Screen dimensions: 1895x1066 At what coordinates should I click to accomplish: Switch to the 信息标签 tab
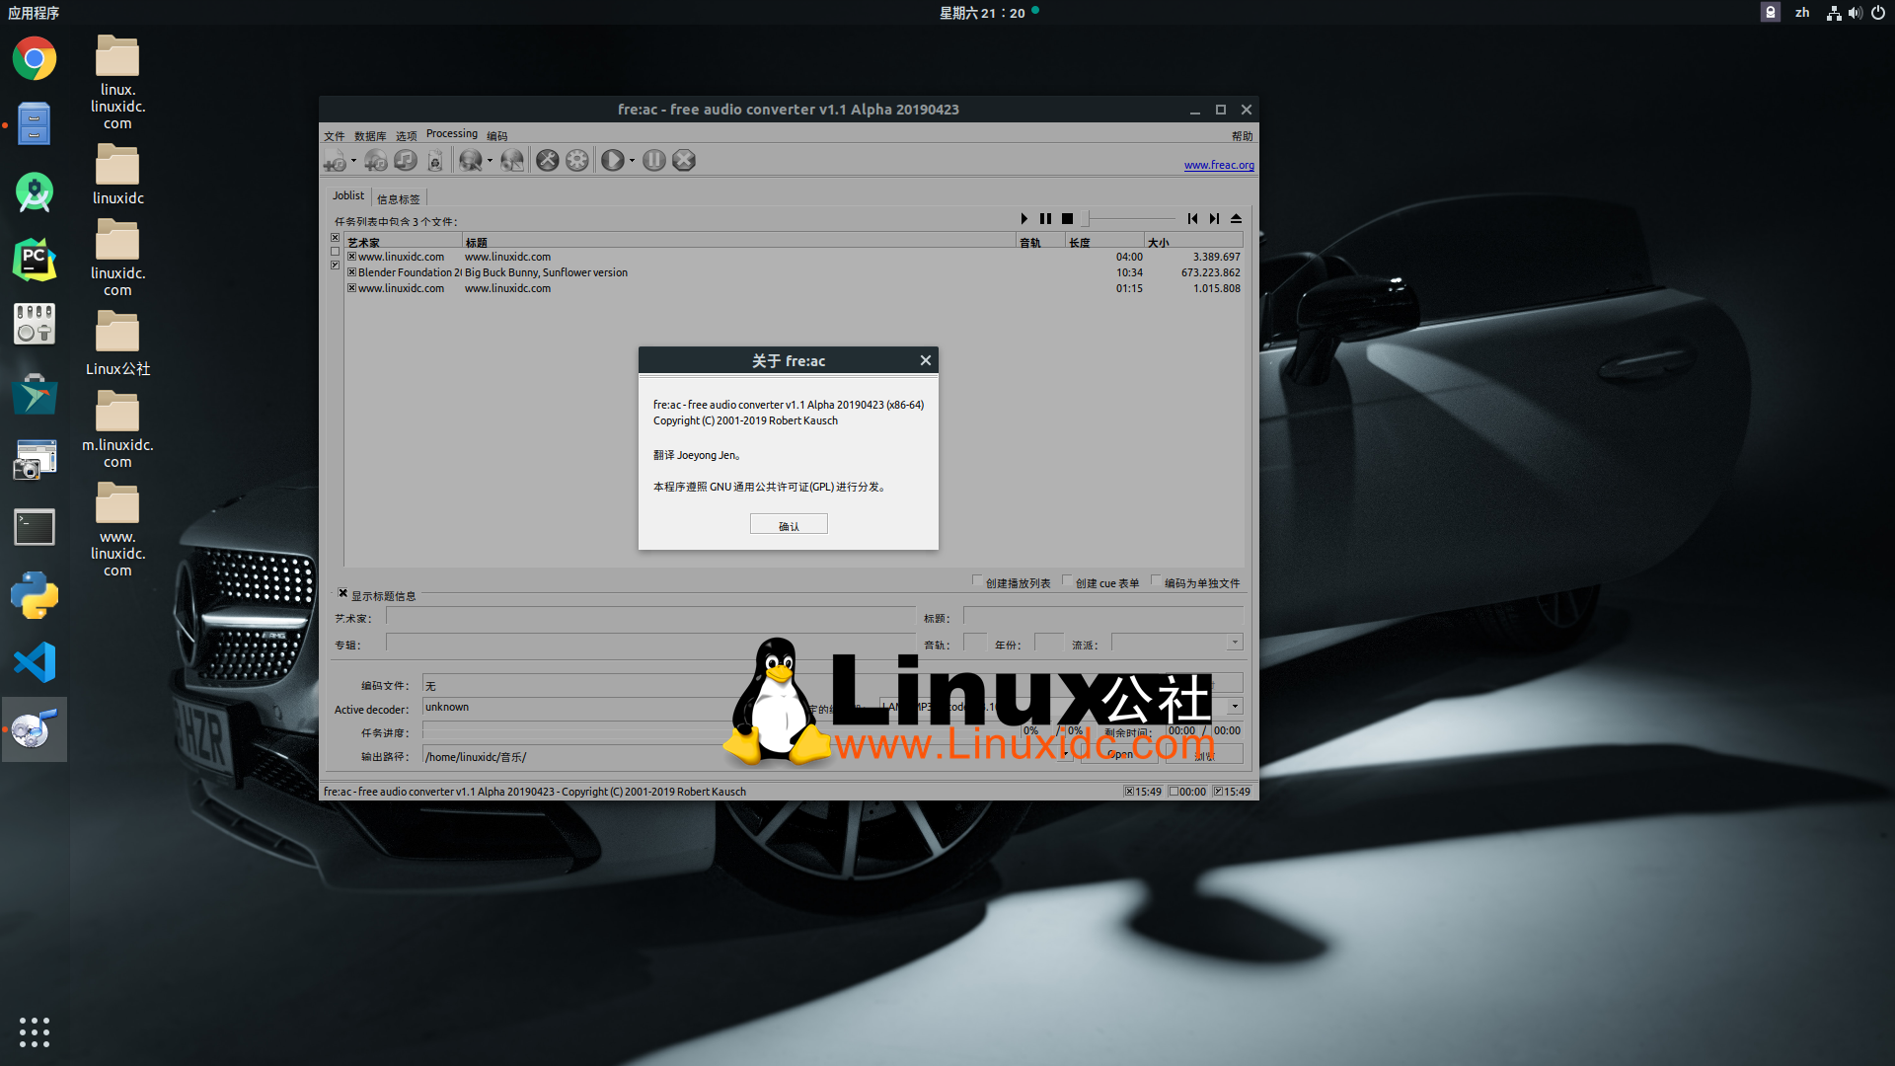(x=399, y=197)
